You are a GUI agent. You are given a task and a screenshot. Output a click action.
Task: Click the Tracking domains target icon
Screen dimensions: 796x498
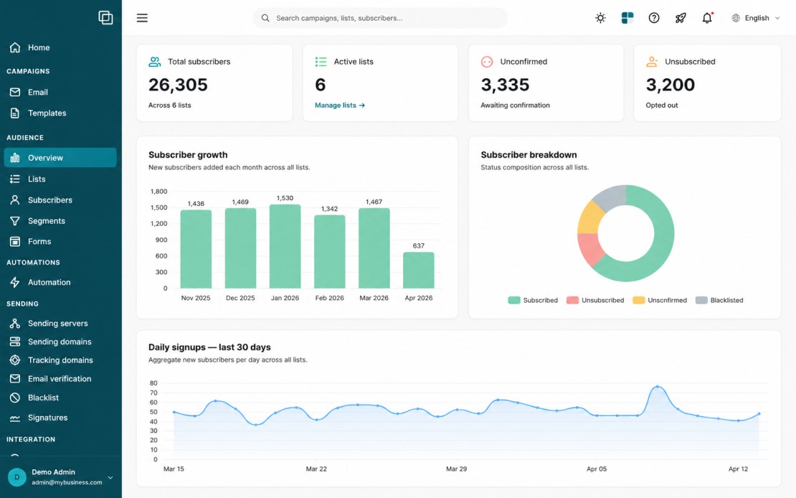[15, 360]
